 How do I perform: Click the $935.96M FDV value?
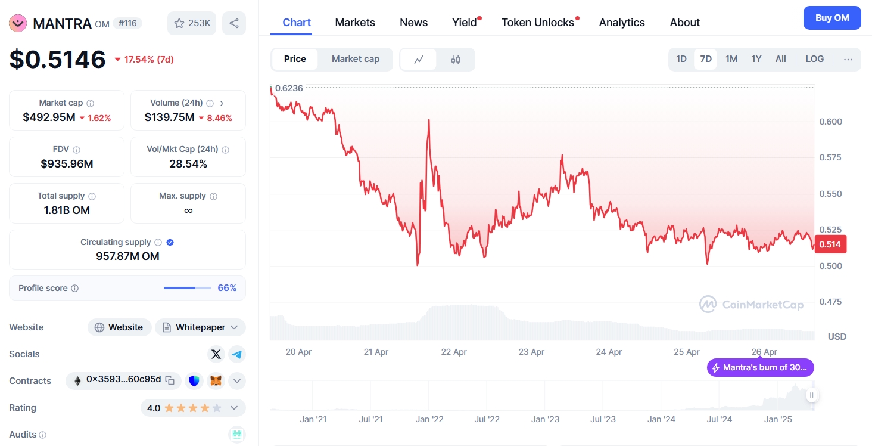(67, 164)
